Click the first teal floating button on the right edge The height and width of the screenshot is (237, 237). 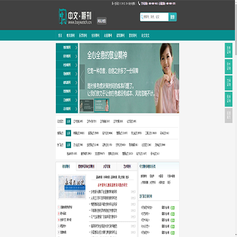click(228, 51)
